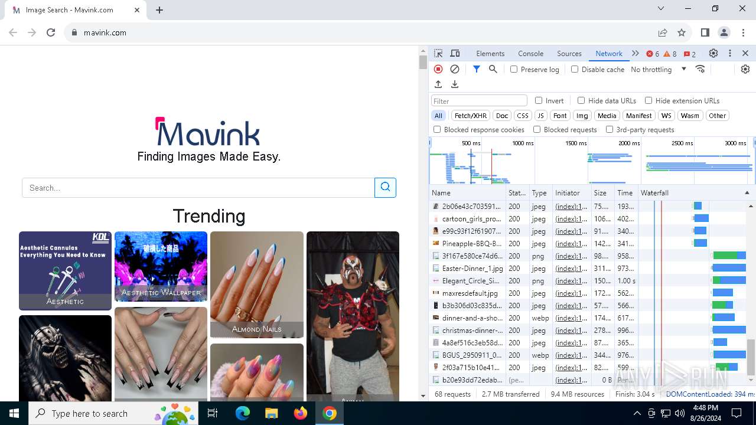Open Task View on taskbar
756x425 pixels.
point(213,413)
